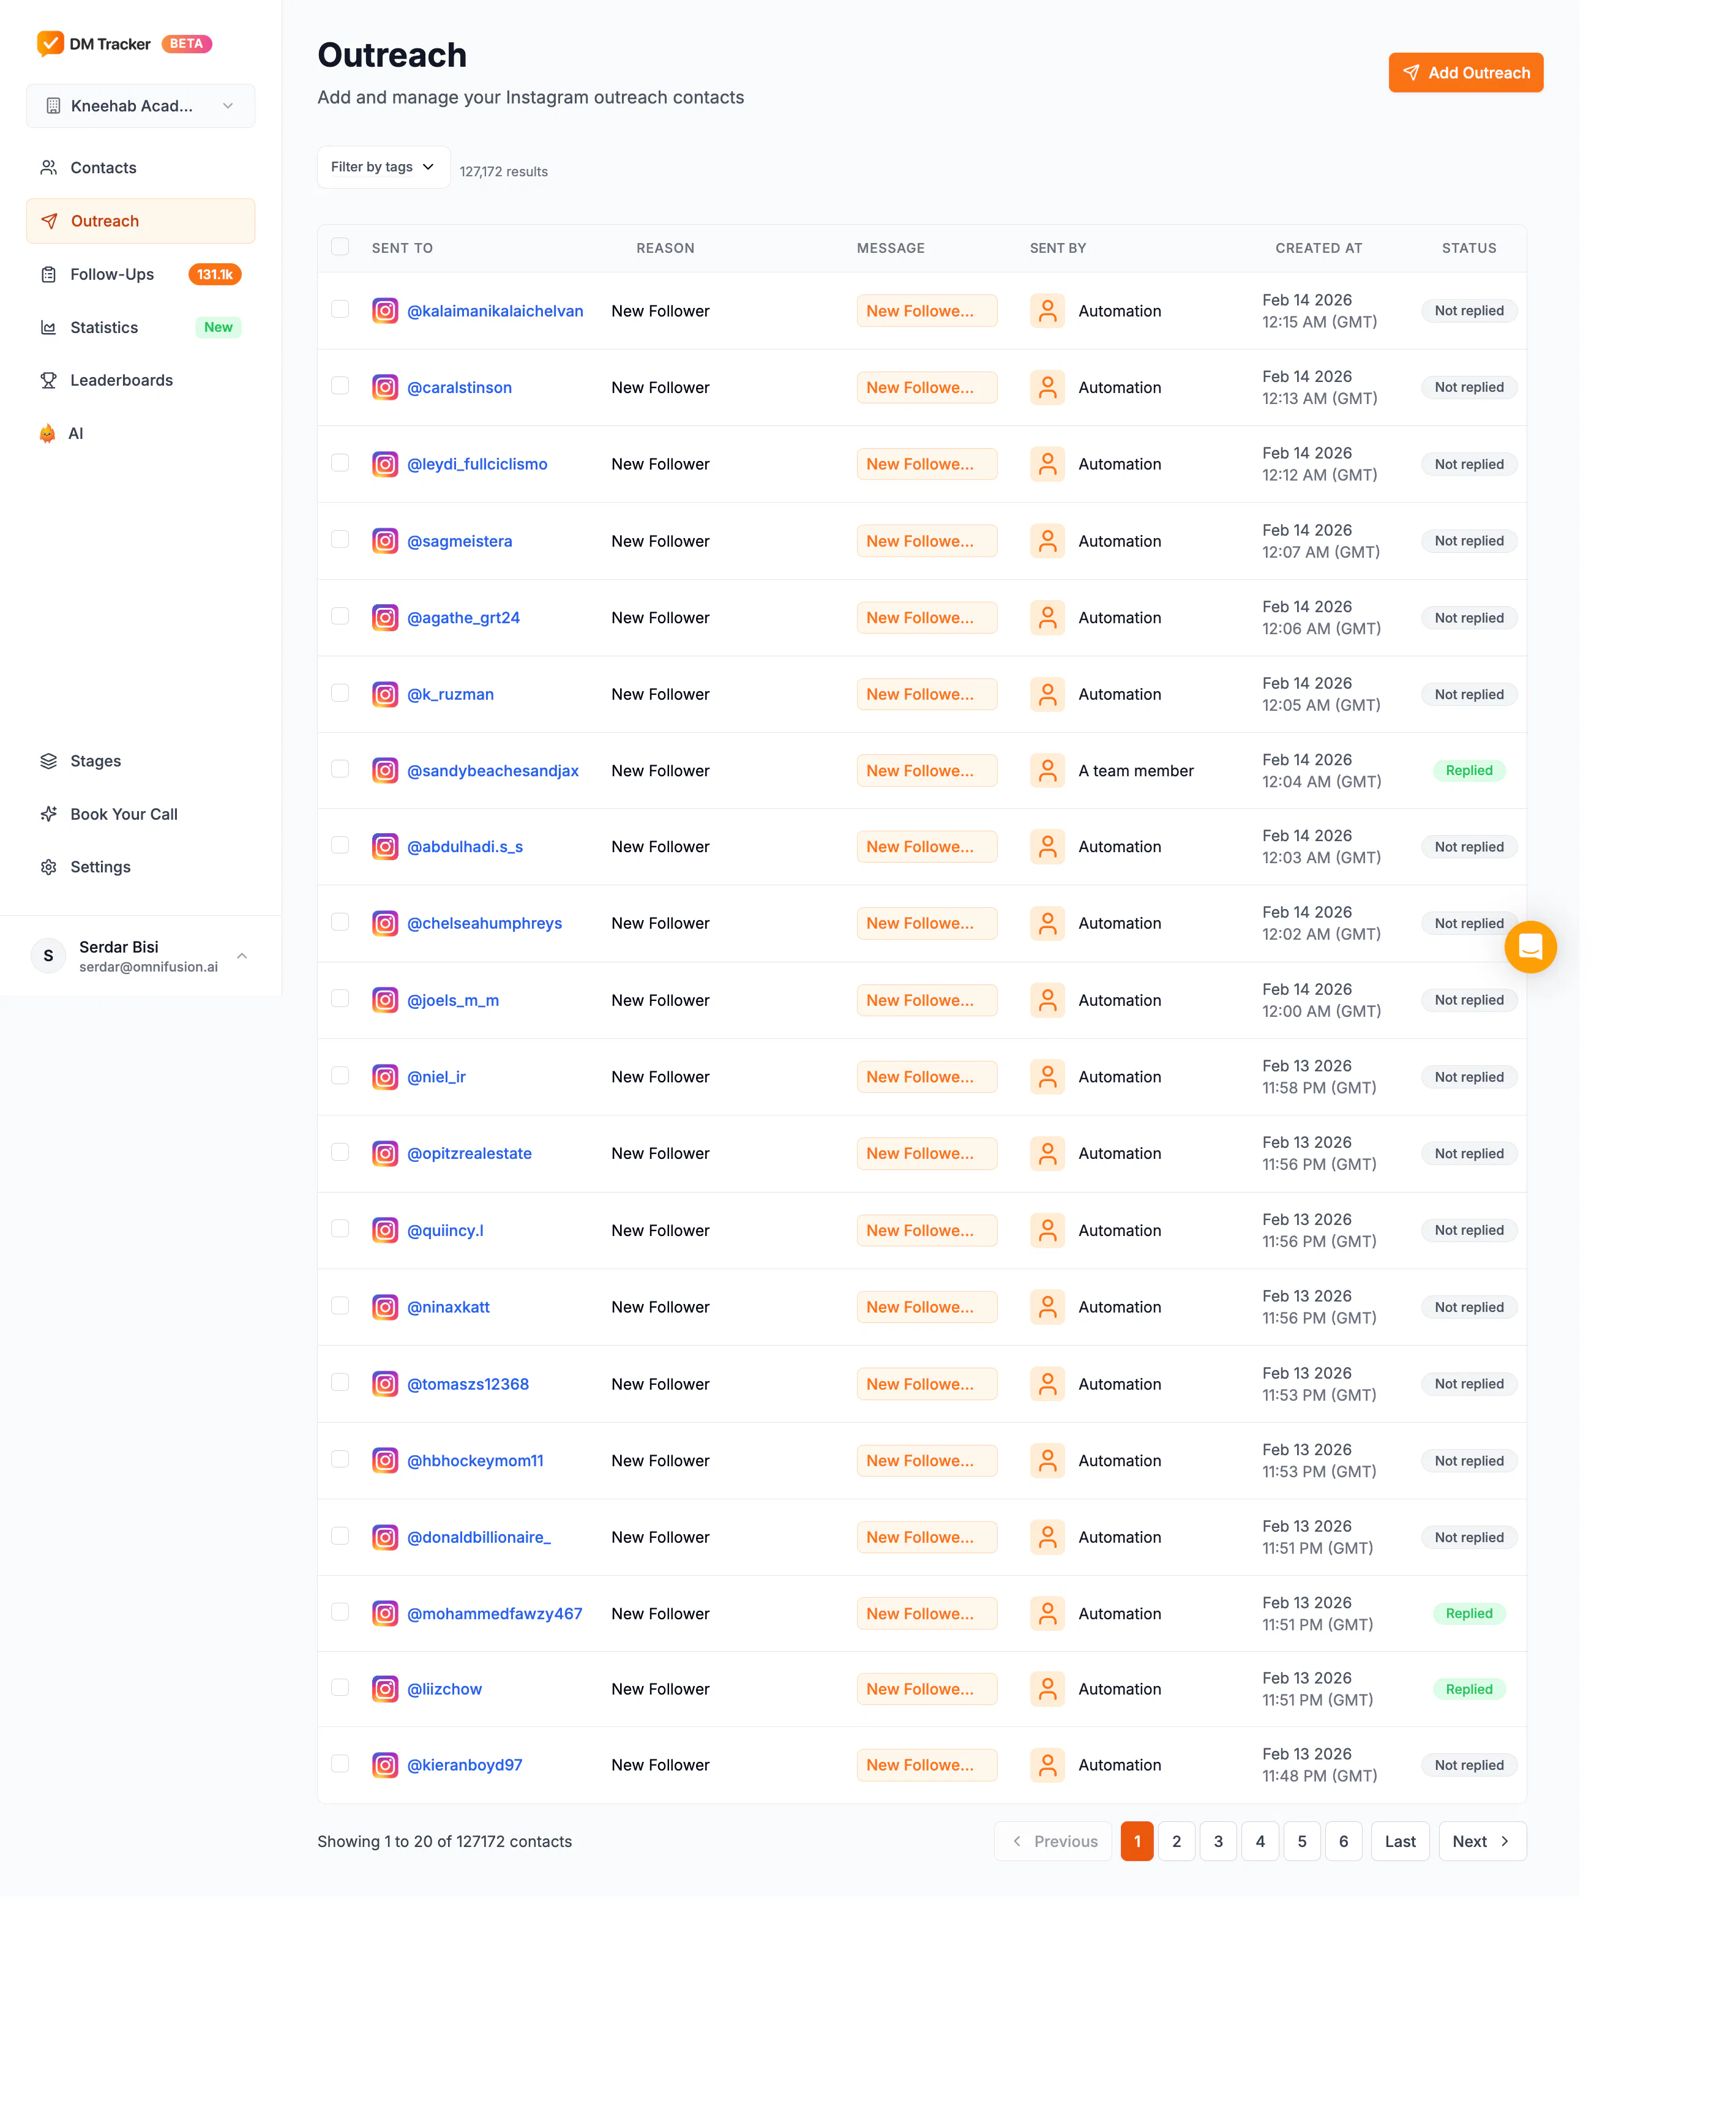Expand the Kneehab Acad... workspace selector
Screen dimensions: 1736x2128
pos(141,106)
